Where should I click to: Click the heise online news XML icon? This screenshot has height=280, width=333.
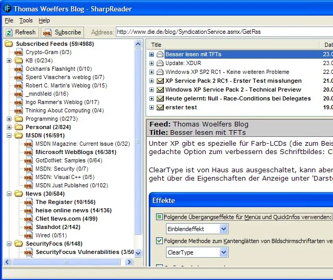29,210
